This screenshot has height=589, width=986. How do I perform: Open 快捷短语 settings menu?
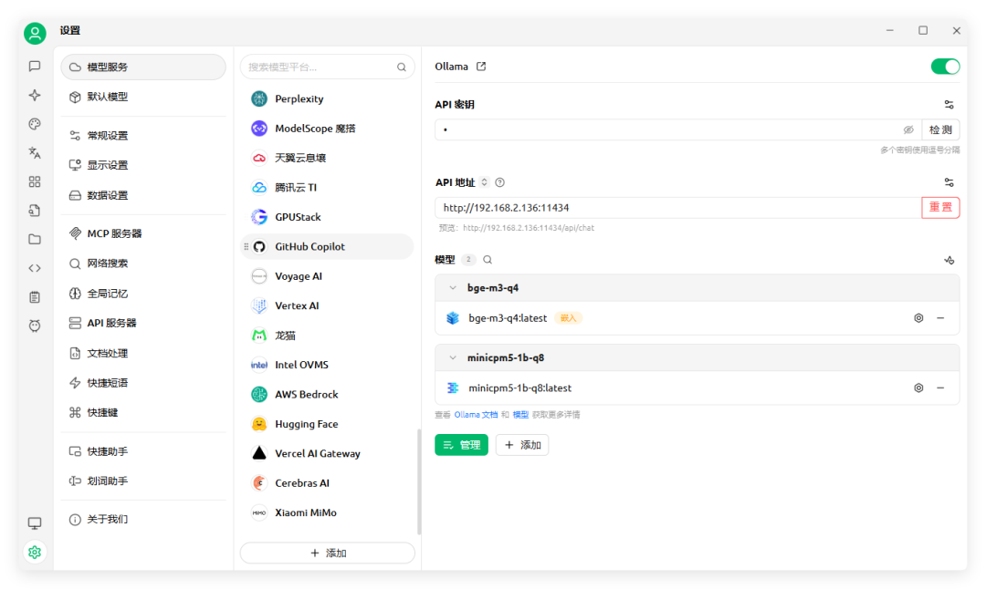pyautogui.click(x=143, y=383)
